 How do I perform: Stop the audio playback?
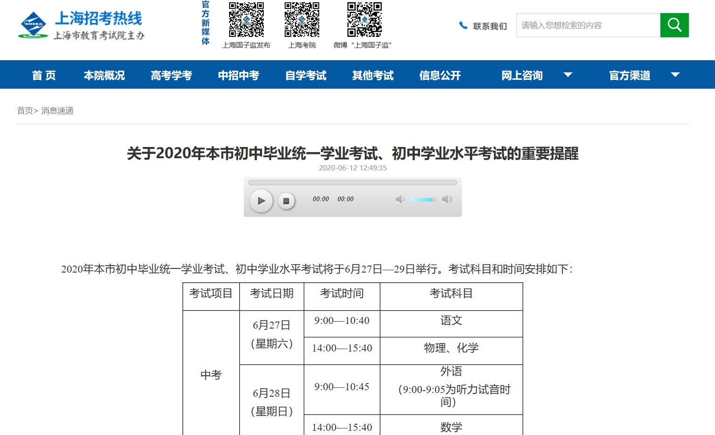click(x=286, y=201)
